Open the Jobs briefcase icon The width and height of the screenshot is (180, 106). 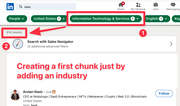pos(156,5)
